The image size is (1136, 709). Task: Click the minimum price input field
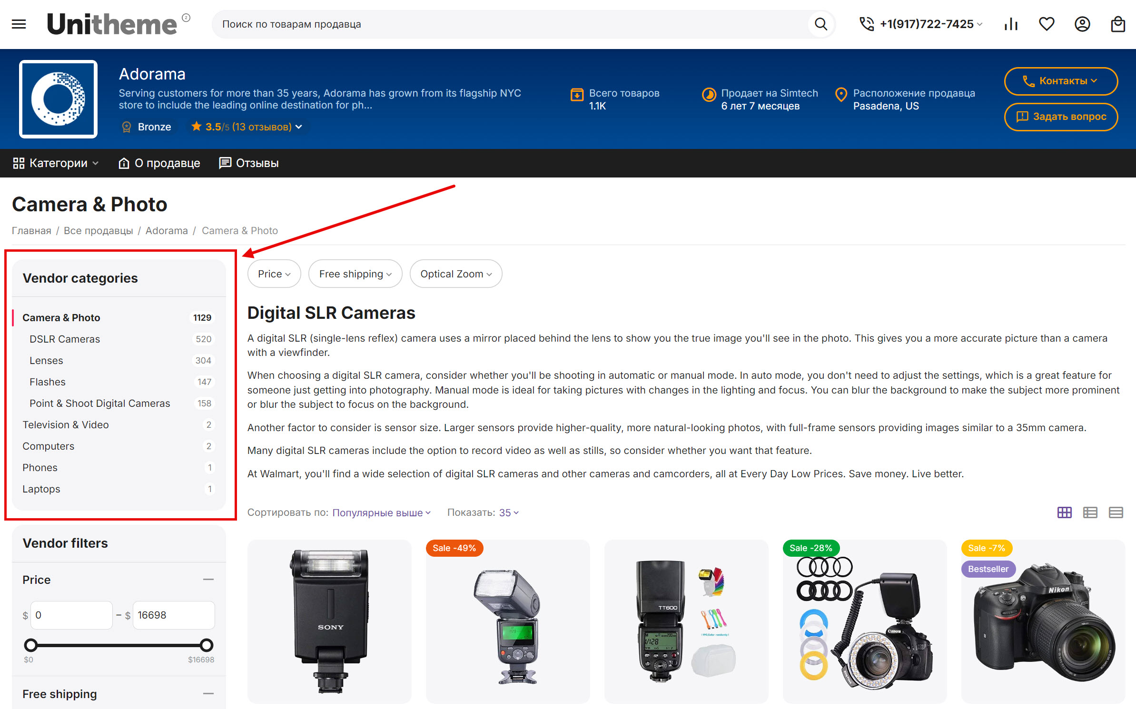[71, 615]
